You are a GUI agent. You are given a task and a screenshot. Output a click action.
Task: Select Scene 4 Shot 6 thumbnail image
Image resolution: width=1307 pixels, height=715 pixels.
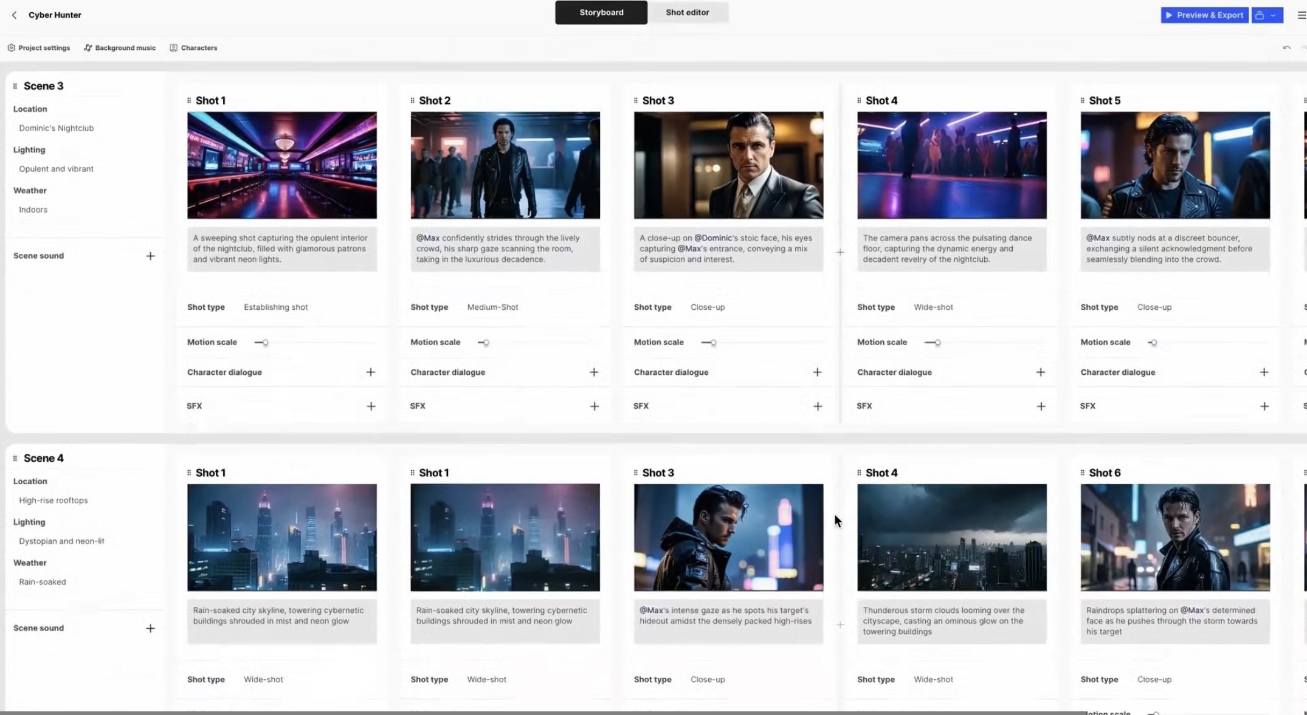tap(1174, 538)
